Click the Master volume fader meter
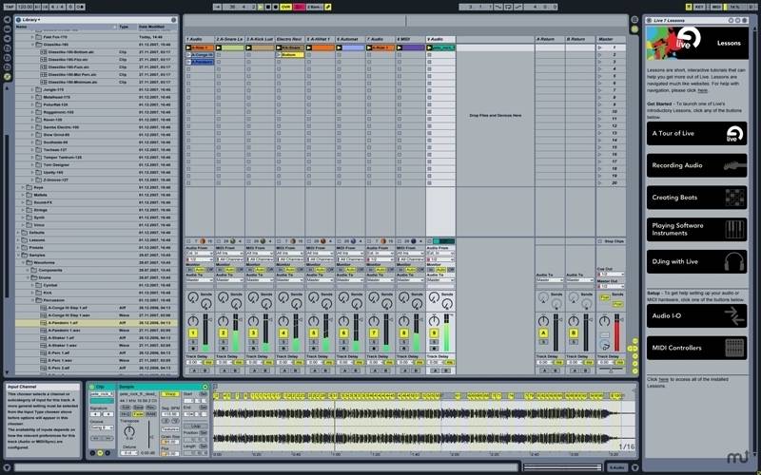This screenshot has height=475, width=761. 617,332
